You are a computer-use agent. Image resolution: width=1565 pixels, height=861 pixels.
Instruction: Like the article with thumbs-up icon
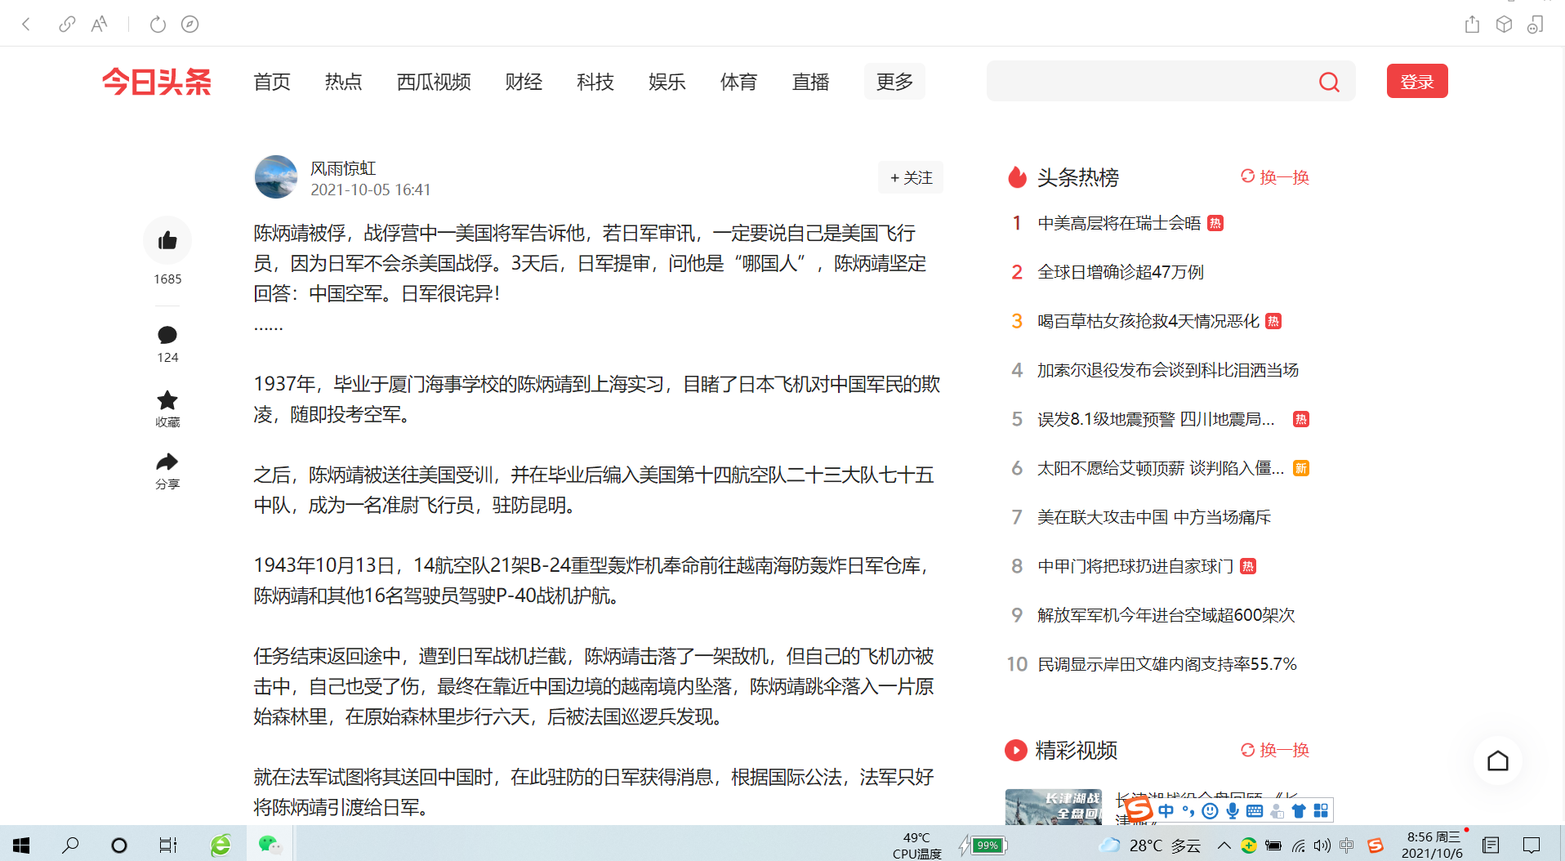tap(167, 240)
